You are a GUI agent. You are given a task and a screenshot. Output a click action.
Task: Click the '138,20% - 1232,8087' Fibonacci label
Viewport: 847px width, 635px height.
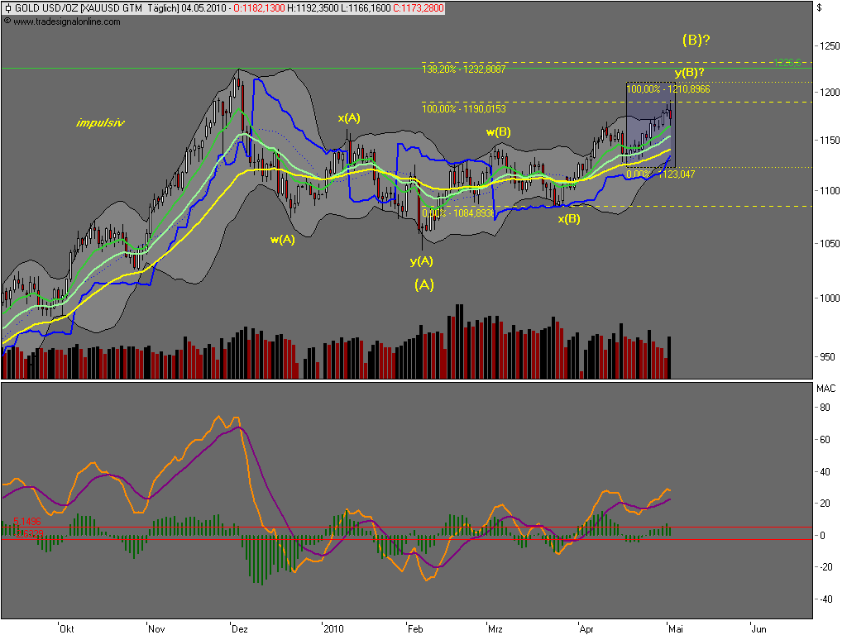click(x=463, y=69)
